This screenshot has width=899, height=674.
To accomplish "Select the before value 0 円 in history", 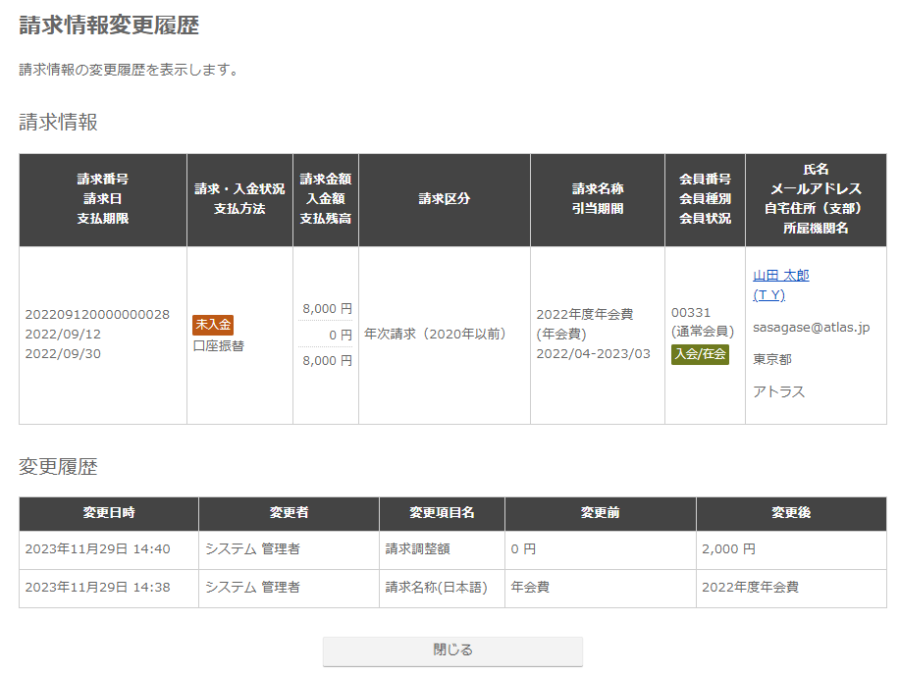I will tap(523, 549).
